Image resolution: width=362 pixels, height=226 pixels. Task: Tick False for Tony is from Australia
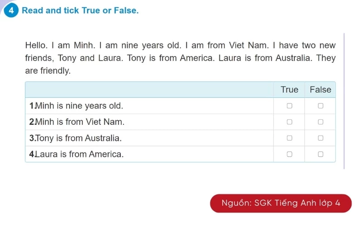pos(320,138)
